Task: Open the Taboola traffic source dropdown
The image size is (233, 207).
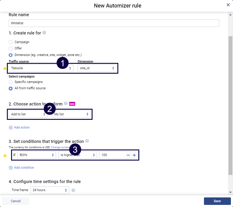Action: point(41,68)
